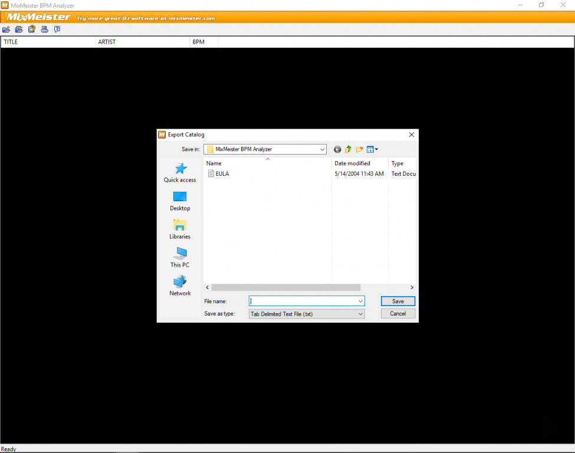
Task: Click the help question mark toolbar icon
Action: [57, 29]
